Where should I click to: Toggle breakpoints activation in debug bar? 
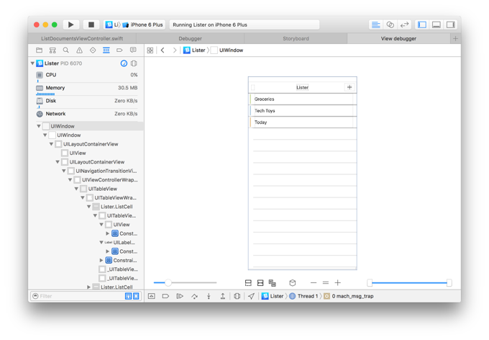pos(165,296)
